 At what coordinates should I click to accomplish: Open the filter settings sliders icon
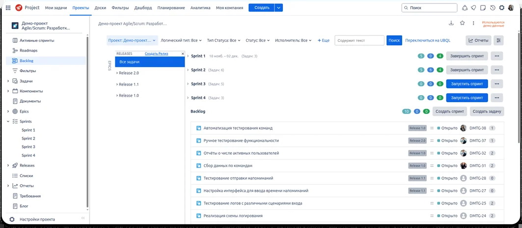point(499,40)
